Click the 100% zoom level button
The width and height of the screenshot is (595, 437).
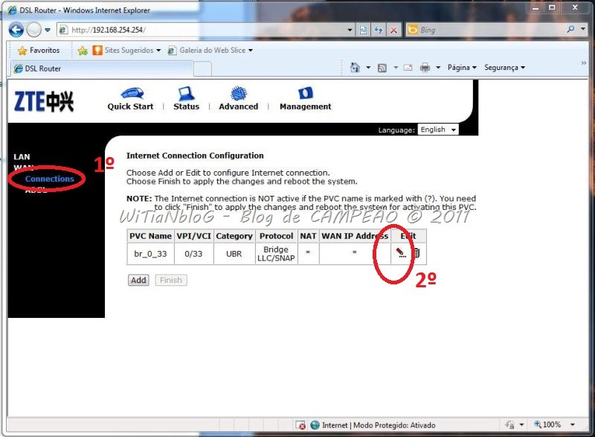(547, 424)
